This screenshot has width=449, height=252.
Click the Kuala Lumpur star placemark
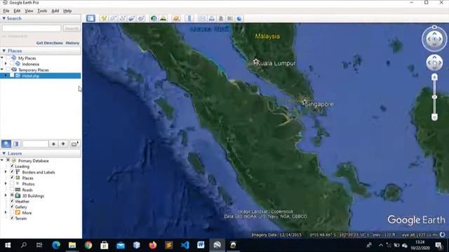coord(255,62)
